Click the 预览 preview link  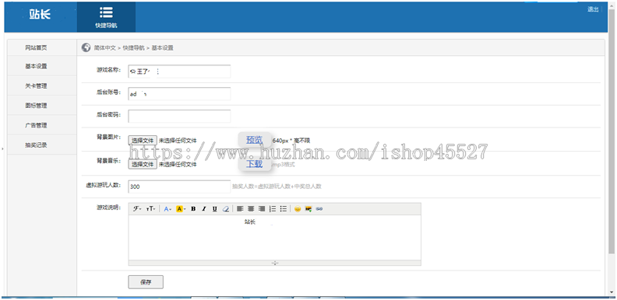(254, 140)
